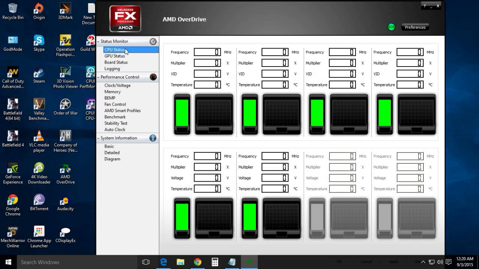479x269 pixels.
Task: Open the taskbar clock showing 12:20 AM
Action: pyautogui.click(x=464, y=262)
